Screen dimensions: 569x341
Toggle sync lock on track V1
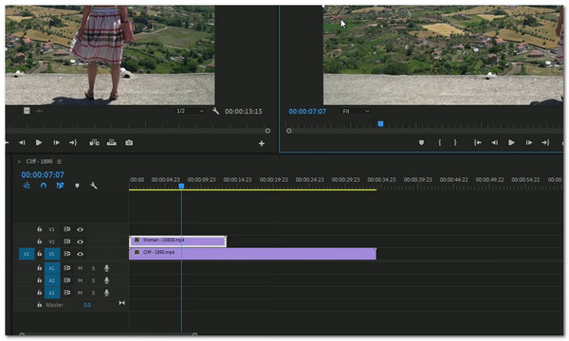(67, 254)
